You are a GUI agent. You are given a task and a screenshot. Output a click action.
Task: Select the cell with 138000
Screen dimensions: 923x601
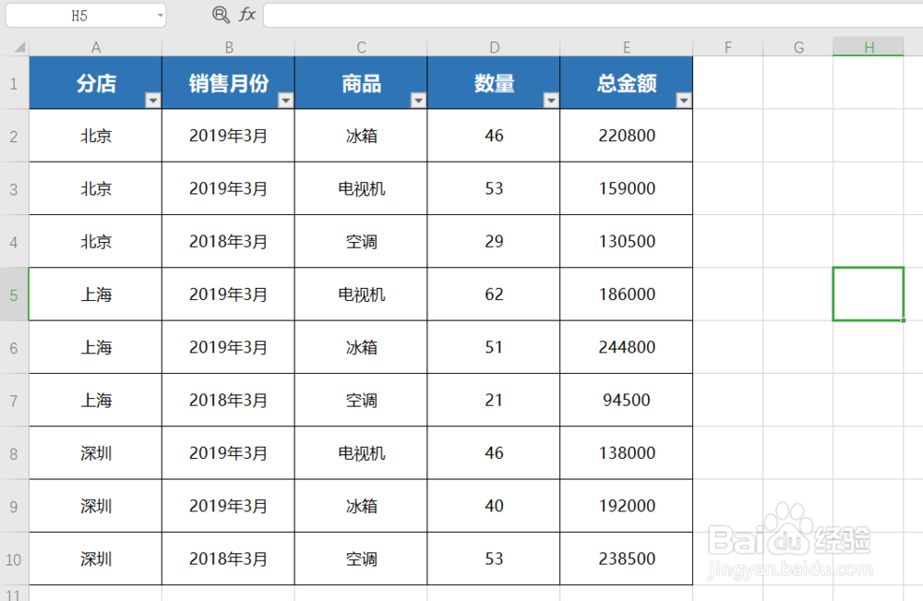click(627, 453)
